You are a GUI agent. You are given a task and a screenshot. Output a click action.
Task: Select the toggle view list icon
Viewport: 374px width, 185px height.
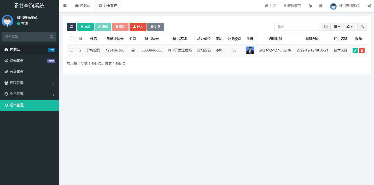(x=325, y=27)
